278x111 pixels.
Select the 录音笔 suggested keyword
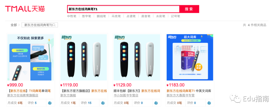coord(146,16)
